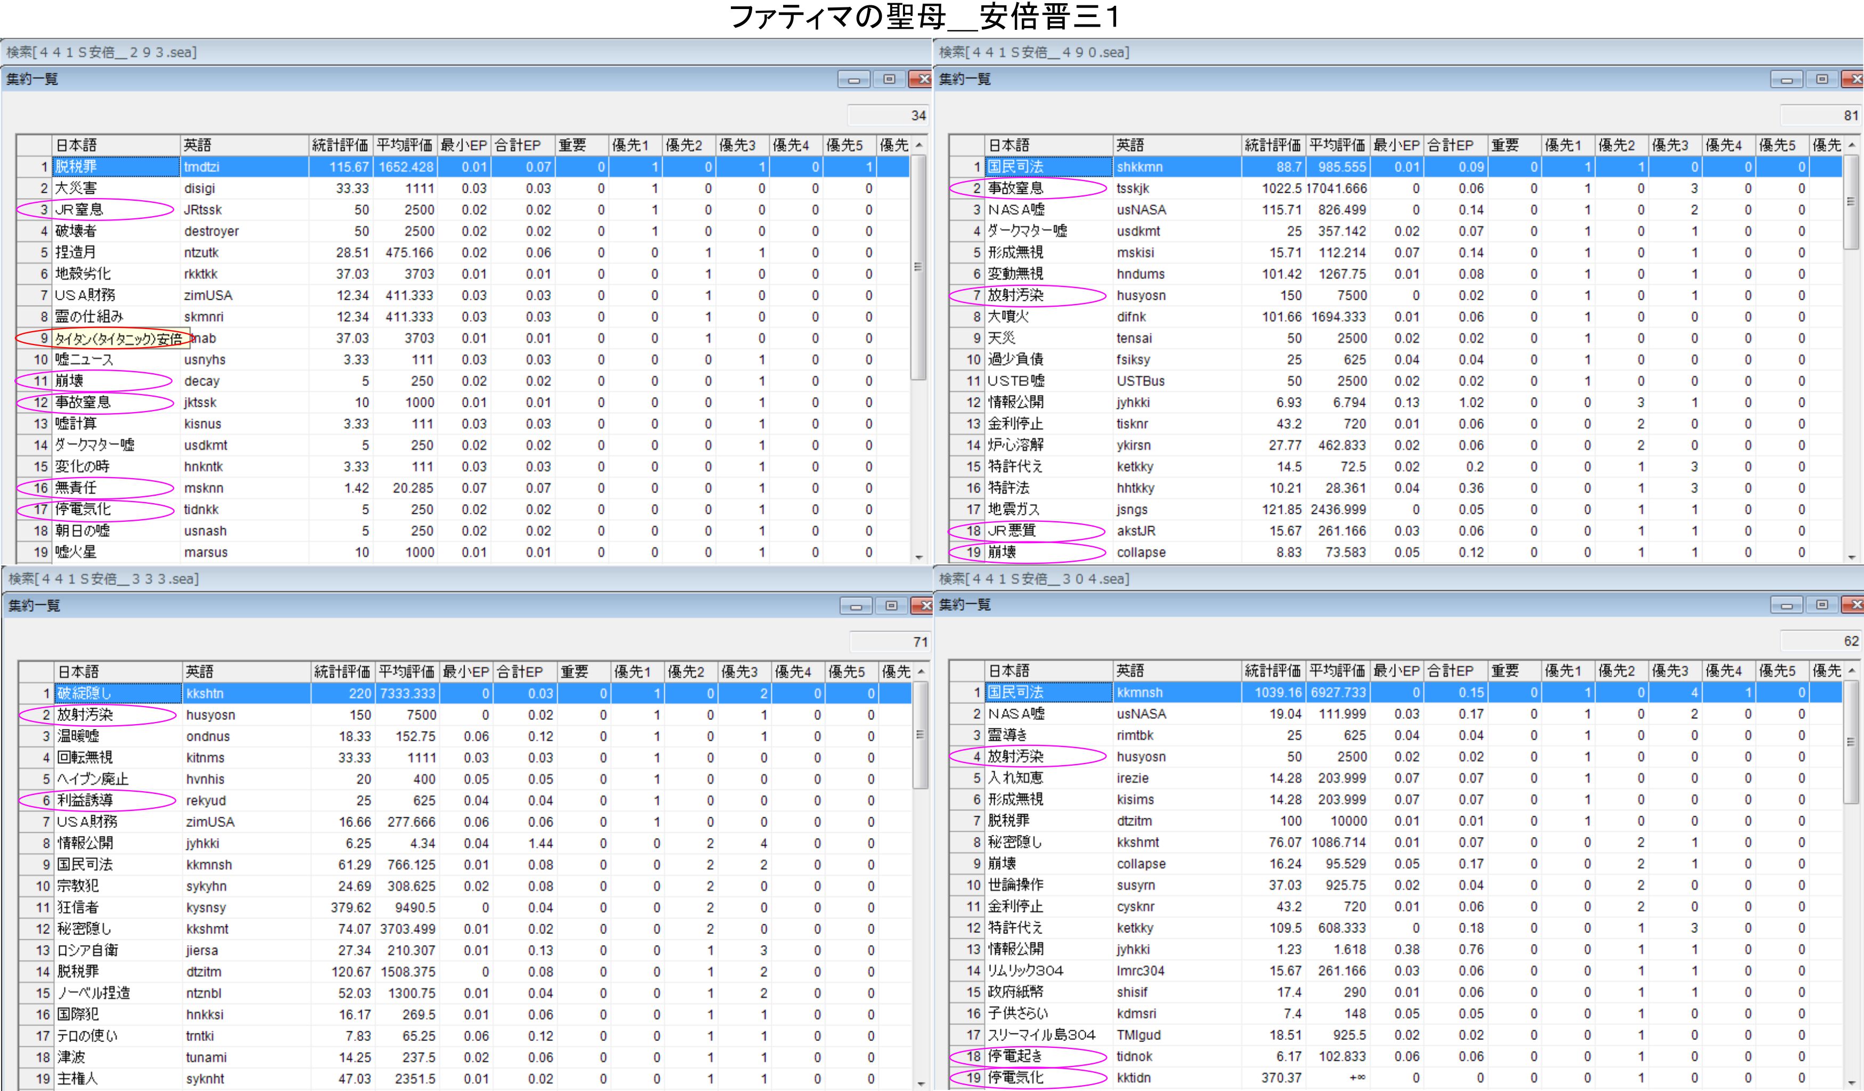Viewport: 1864px width, 1091px height.
Task: Maximize the top-right 集約一覧 window
Action: click(1822, 79)
